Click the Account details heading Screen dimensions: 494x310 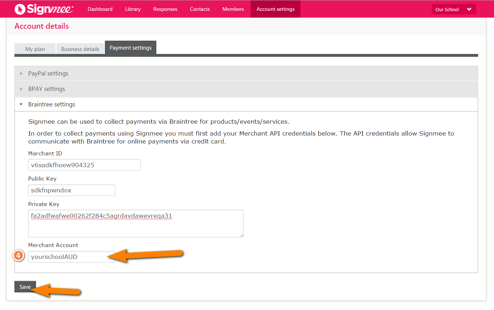pos(41,26)
